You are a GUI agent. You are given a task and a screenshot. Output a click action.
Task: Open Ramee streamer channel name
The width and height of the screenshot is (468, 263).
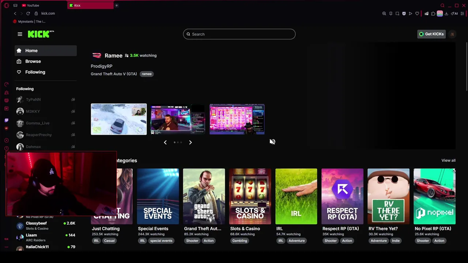click(113, 56)
